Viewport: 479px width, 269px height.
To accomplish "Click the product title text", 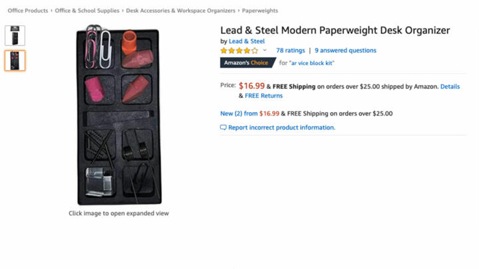I will [335, 30].
